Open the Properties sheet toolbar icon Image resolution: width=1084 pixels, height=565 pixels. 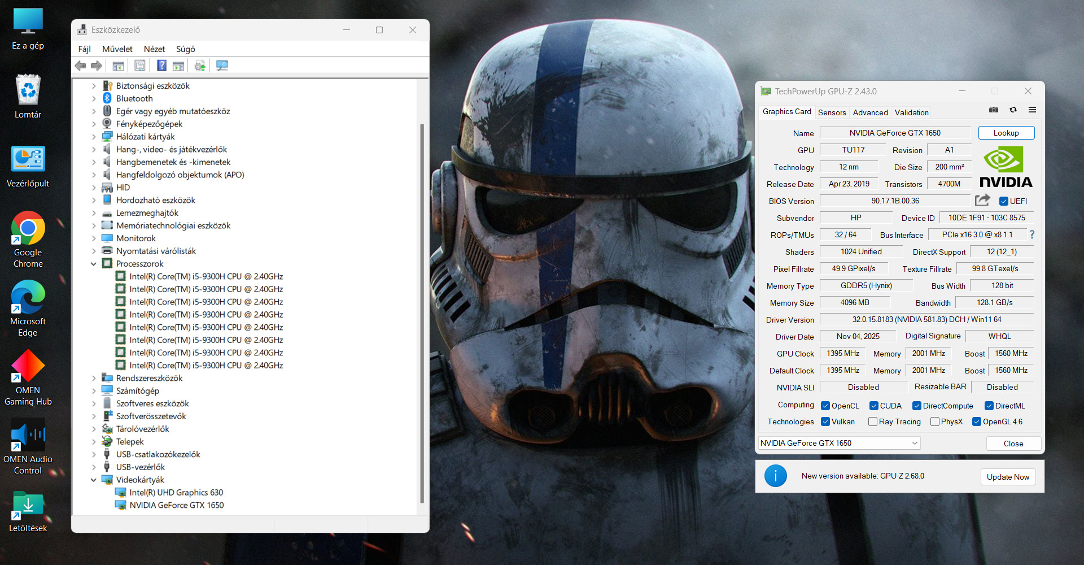pyautogui.click(x=139, y=66)
